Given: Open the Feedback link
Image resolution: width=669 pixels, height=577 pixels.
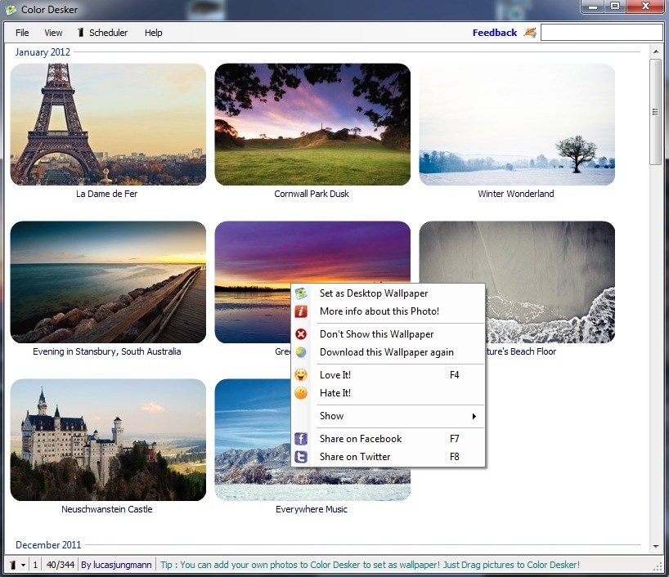Looking at the screenshot, I should 494,32.
